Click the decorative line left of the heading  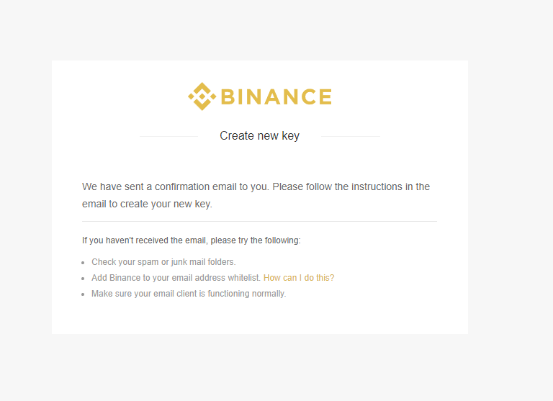click(169, 136)
